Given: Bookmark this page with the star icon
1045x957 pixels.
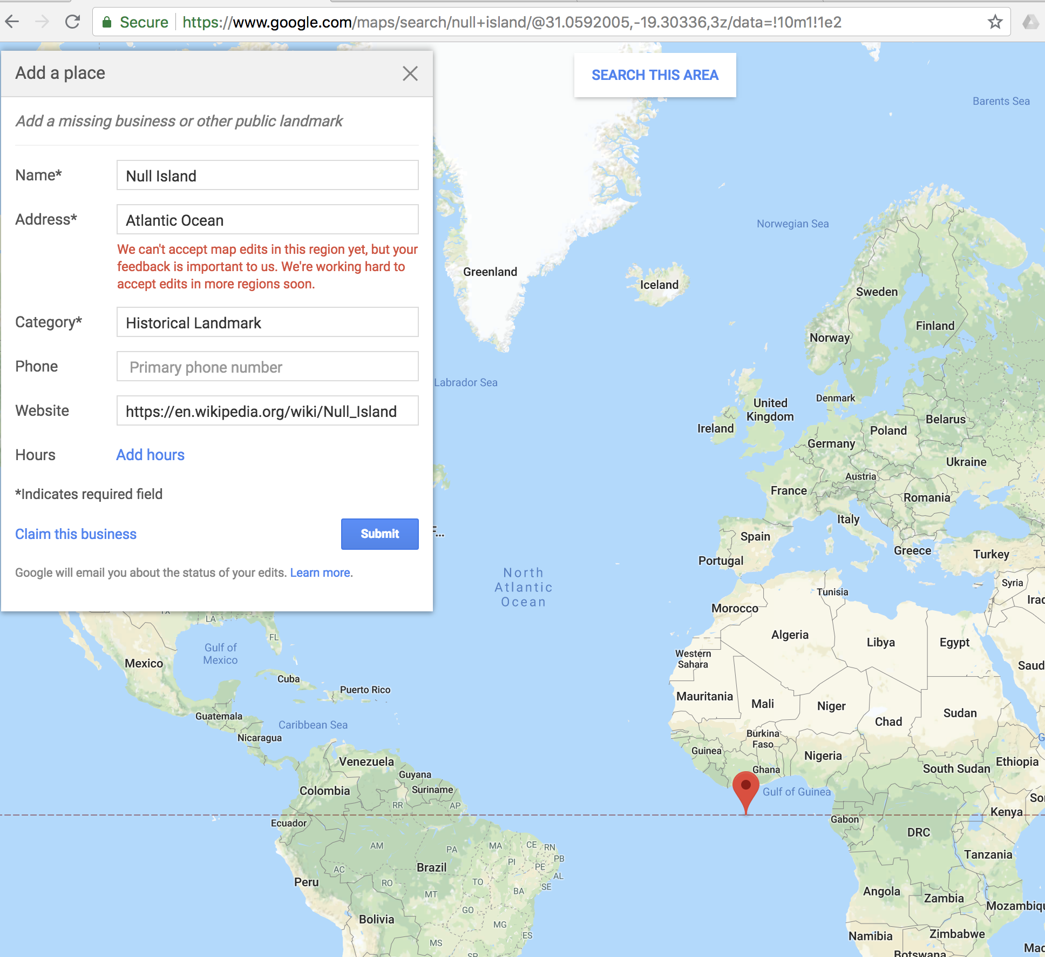Looking at the screenshot, I should click(x=995, y=22).
